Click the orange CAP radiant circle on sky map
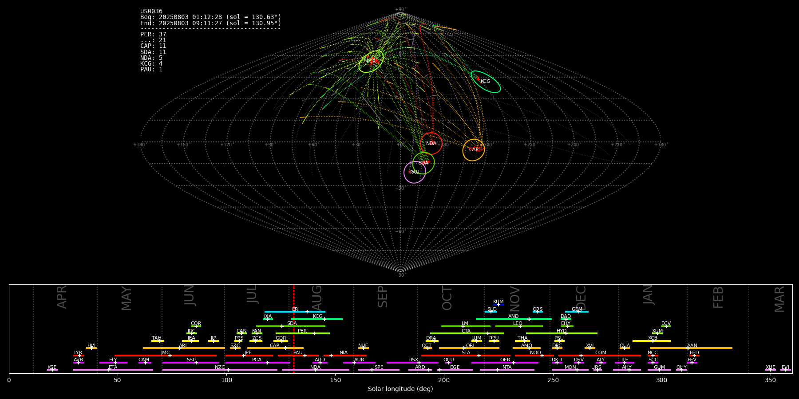 tap(474, 150)
